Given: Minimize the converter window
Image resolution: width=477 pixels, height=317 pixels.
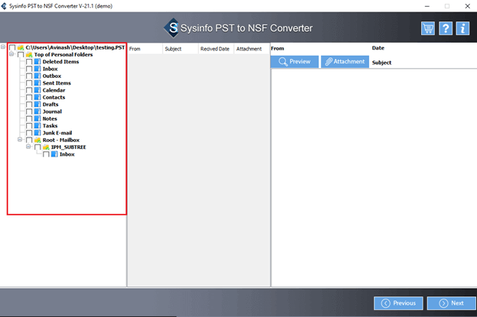Looking at the screenshot, I should click(427, 6).
